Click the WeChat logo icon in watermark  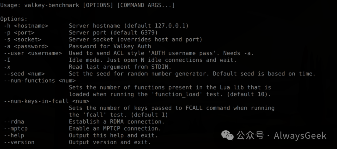coord(227,136)
